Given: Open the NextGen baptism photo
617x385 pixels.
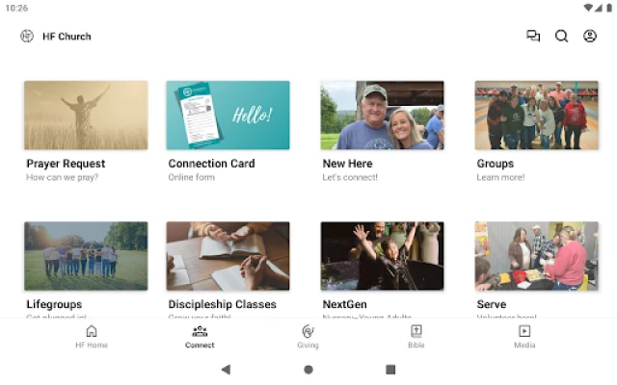Looking at the screenshot, I should pyautogui.click(x=382, y=256).
